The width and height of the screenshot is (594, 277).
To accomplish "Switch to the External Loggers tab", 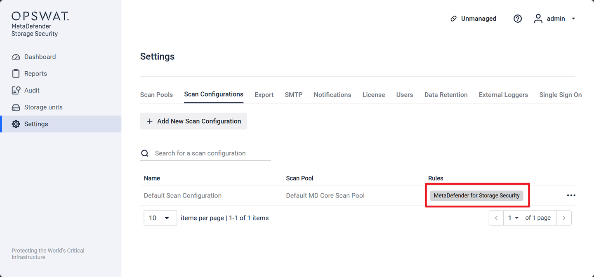I will pos(503,95).
